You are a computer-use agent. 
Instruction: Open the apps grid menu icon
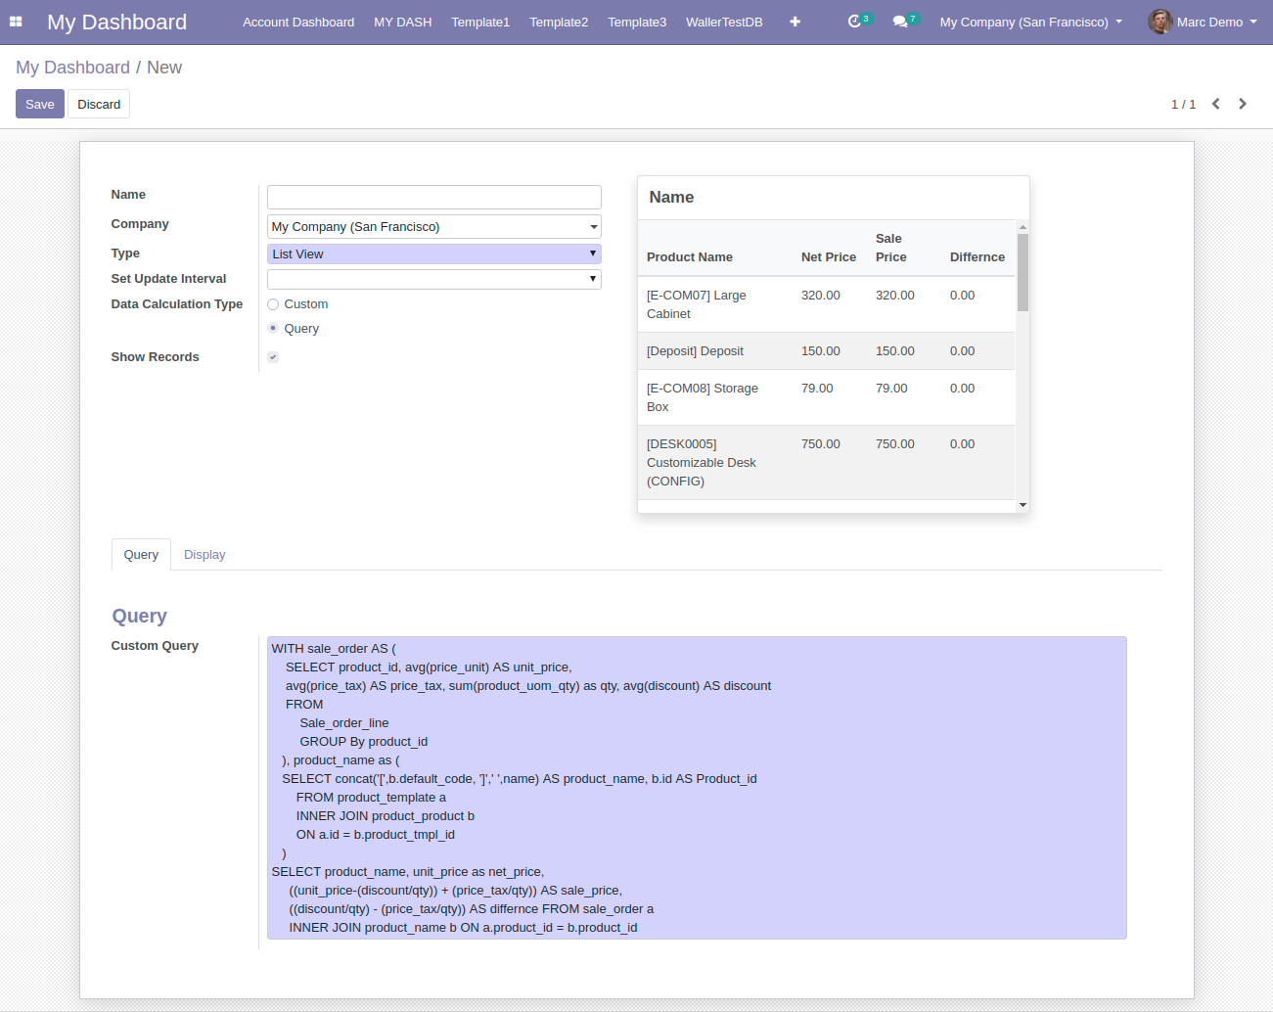[x=16, y=22]
